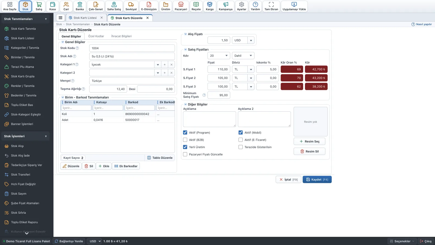The height and width of the screenshot is (245, 435).
Task: Open the Satış module in top toolbar
Action: click(39, 6)
